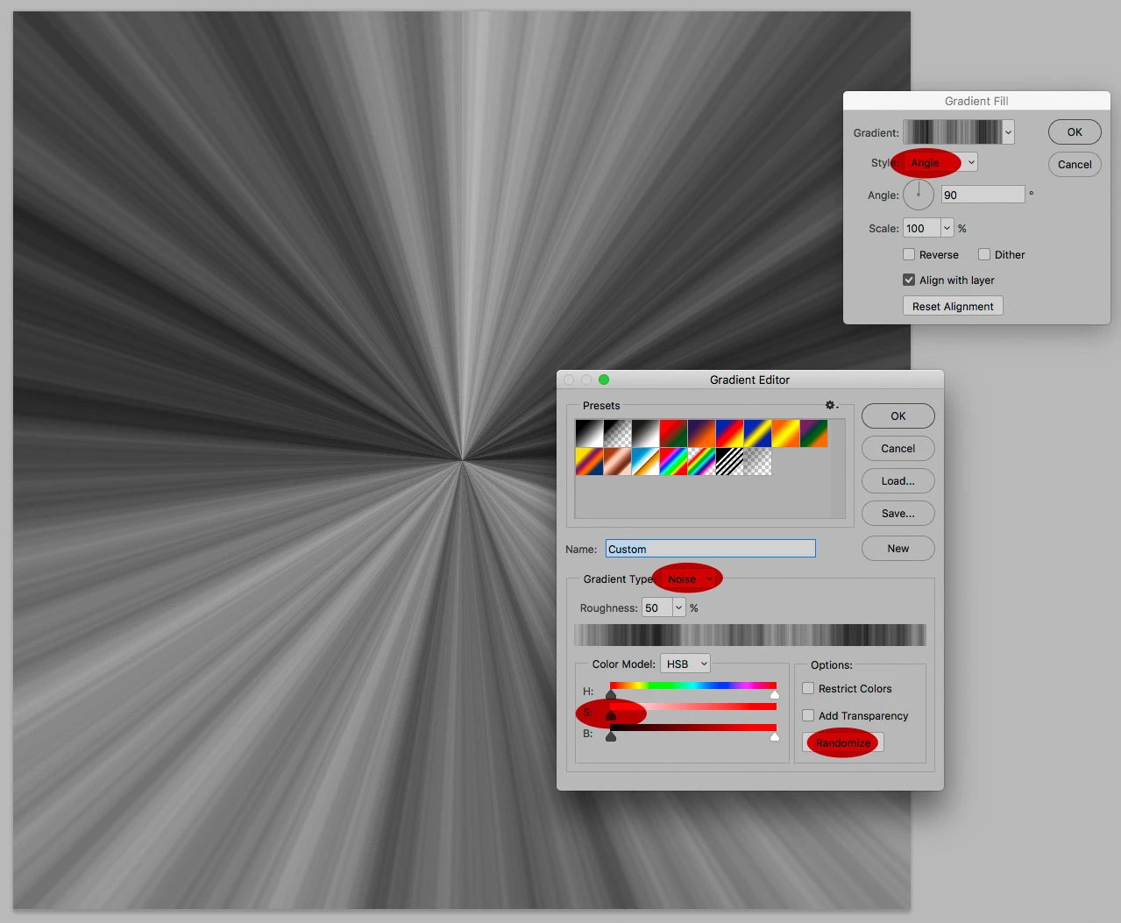Click OK in the Gradient Fill dialog
Viewport: 1121px width, 923px height.
pos(1075,131)
